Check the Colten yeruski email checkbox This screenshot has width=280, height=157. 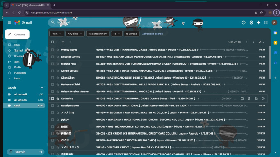(x=52, y=71)
